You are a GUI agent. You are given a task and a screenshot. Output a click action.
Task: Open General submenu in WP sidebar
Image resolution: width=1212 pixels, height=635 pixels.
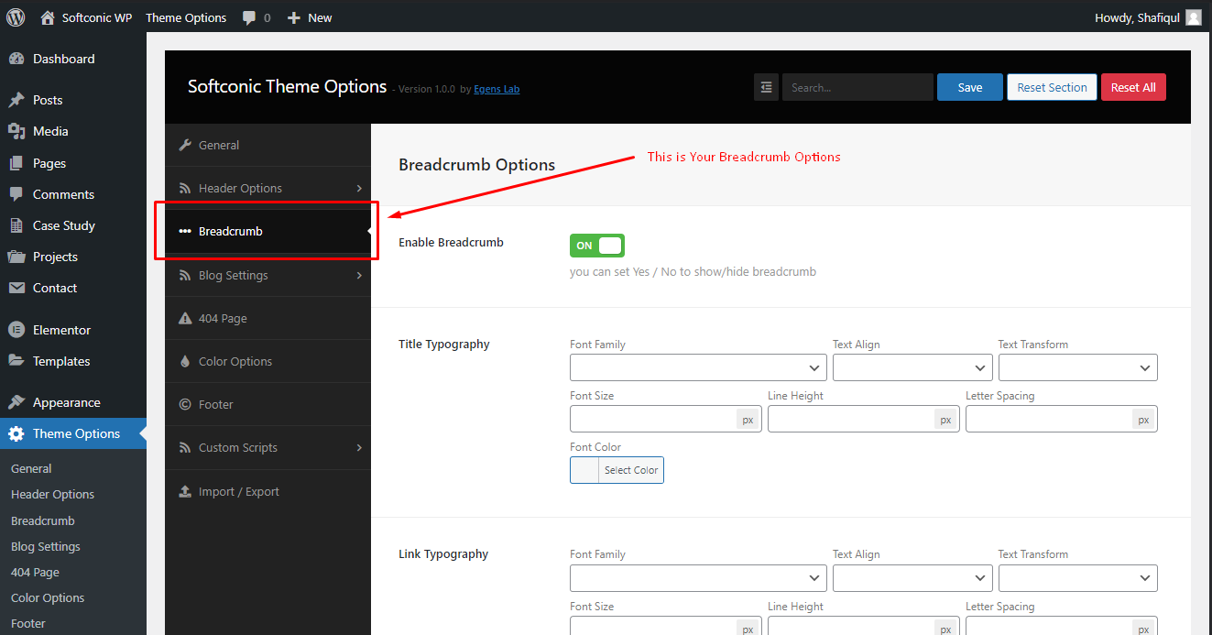coord(31,468)
